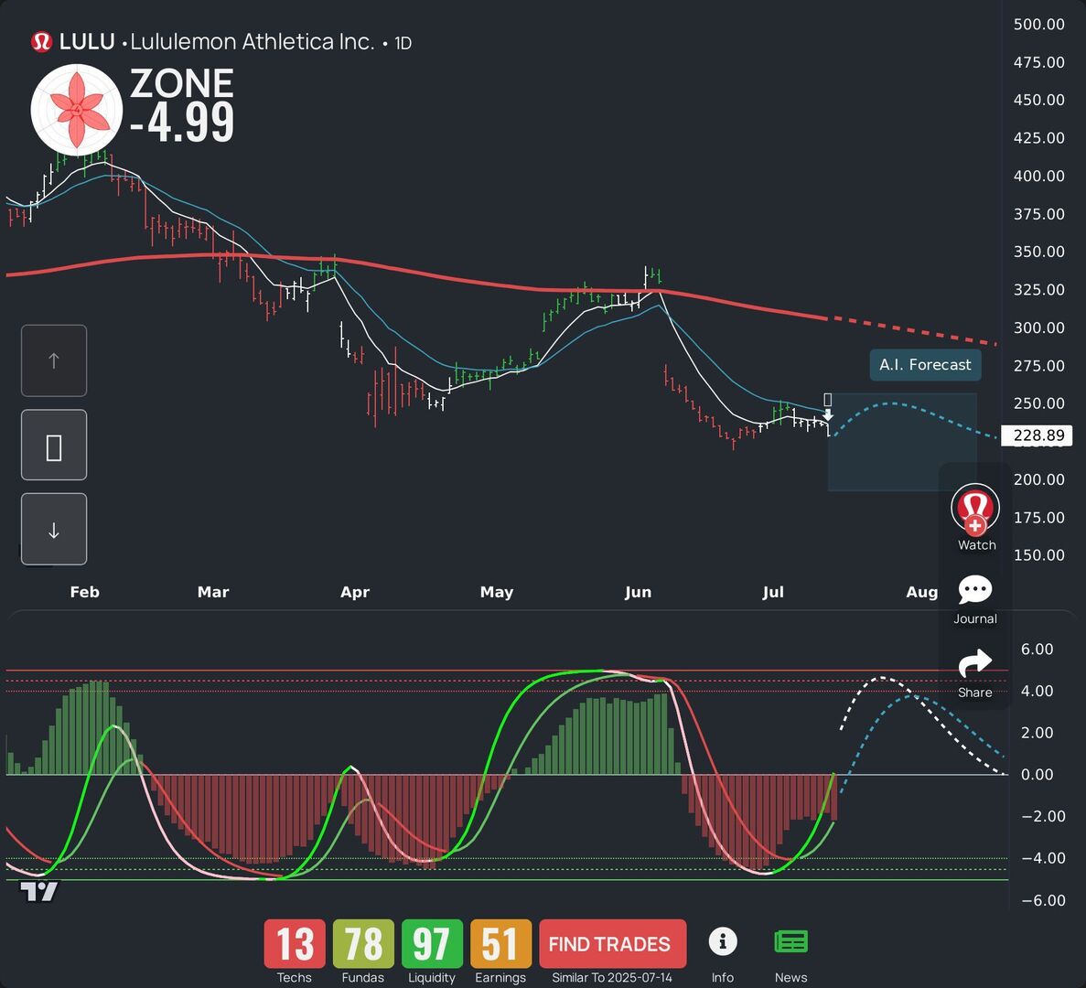The image size is (1086, 988).
Task: Click the Similar To 2025-07-14 text
Action: click(612, 978)
